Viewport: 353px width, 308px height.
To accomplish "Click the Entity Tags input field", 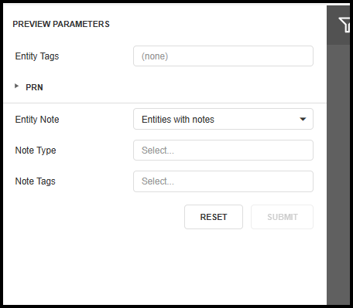I will click(x=223, y=56).
